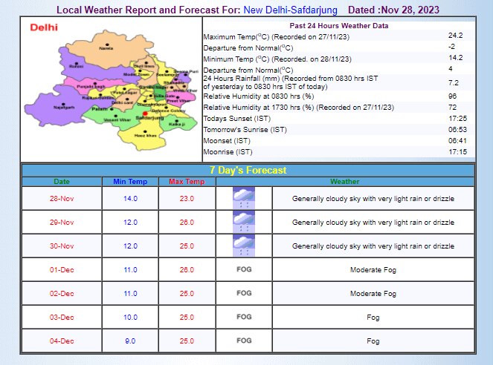Click the FOG icon for 04-Dec
This screenshot has width=493, height=365.
click(243, 341)
